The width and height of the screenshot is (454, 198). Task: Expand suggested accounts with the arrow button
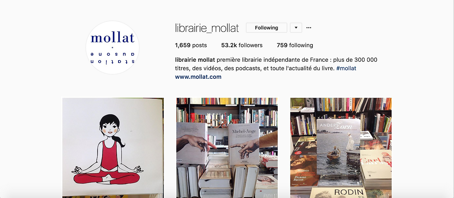pyautogui.click(x=296, y=28)
